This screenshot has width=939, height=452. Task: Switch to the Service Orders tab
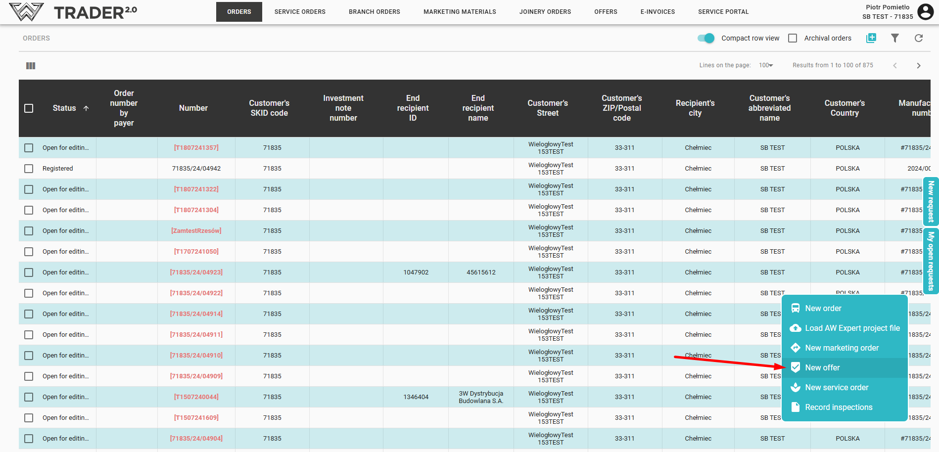pos(300,12)
